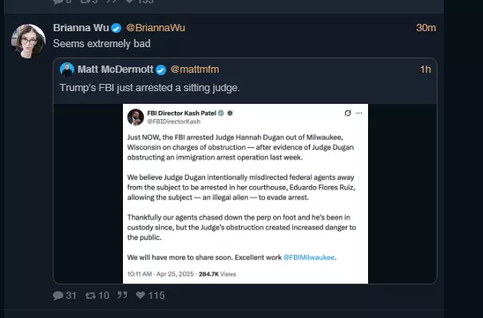This screenshot has height=318, width=483.
Task: Click the @FBIMilwaukee mention in screenshot
Action: pyautogui.click(x=309, y=257)
